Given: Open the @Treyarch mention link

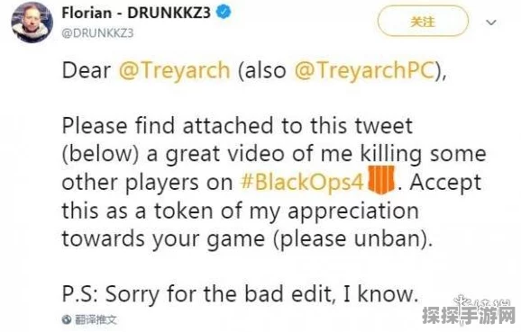Looking at the screenshot, I should [175, 71].
